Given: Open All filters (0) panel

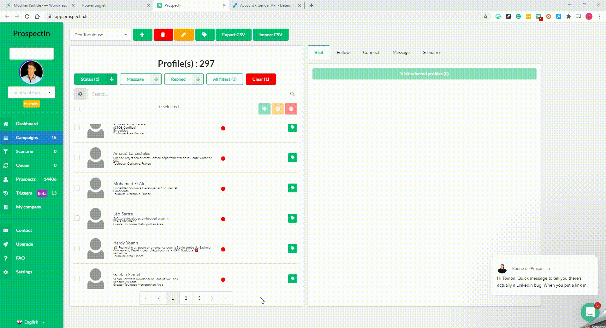Looking at the screenshot, I should pos(225,79).
